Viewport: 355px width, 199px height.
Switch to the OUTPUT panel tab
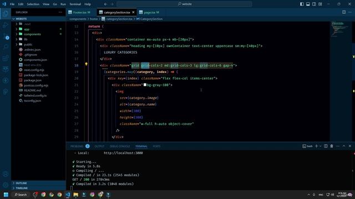pyautogui.click(x=99, y=146)
